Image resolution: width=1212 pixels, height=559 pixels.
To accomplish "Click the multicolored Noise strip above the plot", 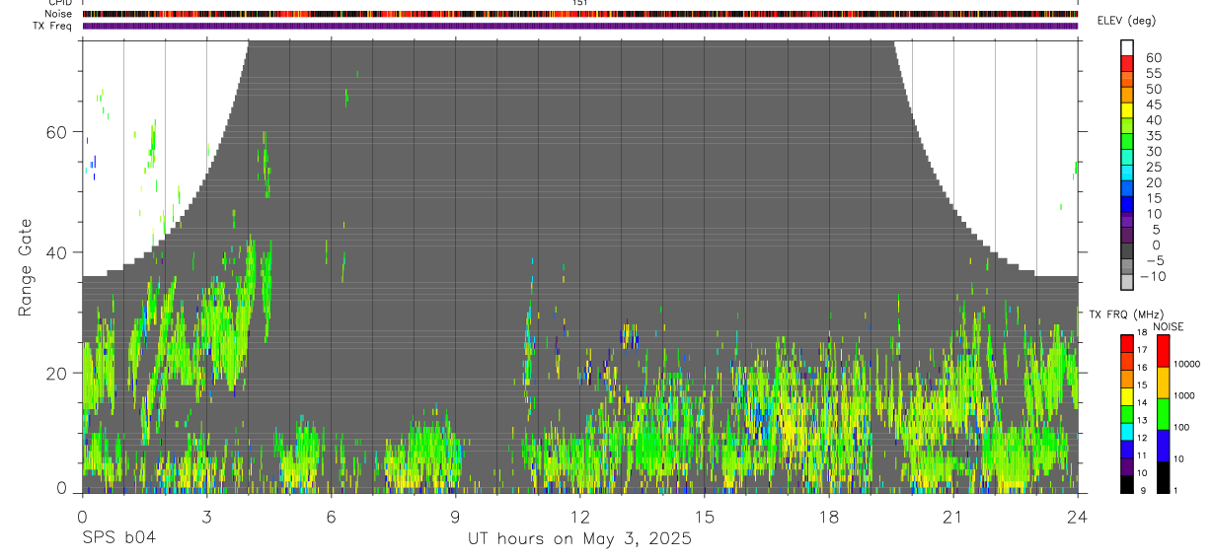I will point(579,14).
